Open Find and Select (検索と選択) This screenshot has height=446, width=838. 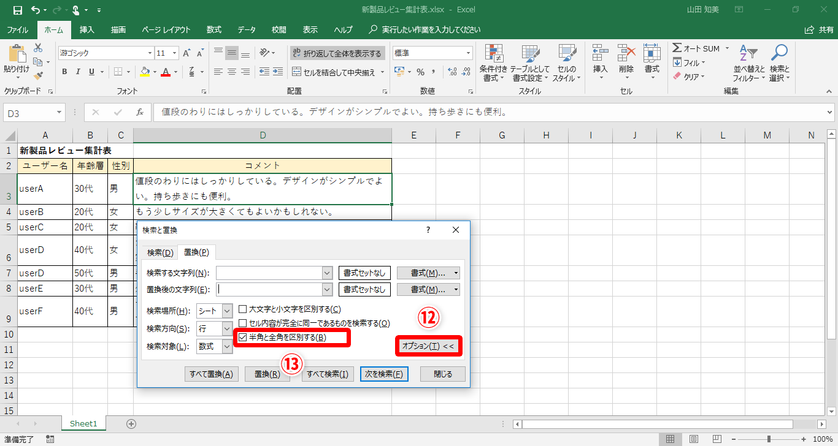[779, 63]
